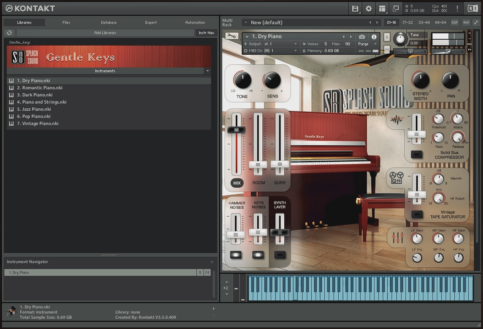The height and width of the screenshot is (329, 483).
Task: Open Kontakt options with the gear icon
Action: click(x=369, y=8)
